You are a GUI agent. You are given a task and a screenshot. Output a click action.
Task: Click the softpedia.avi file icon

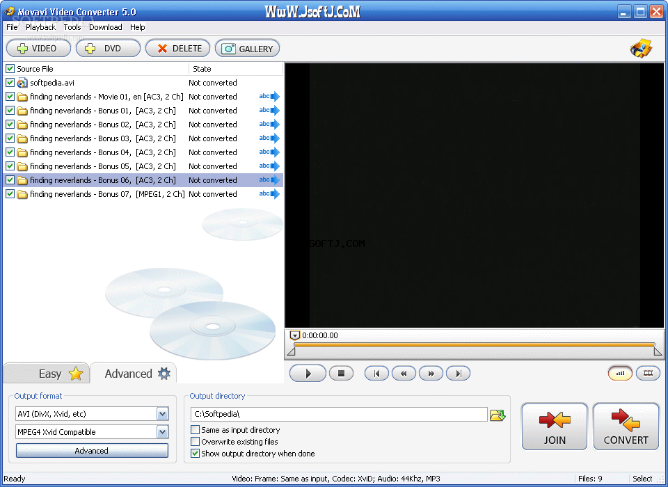22,83
